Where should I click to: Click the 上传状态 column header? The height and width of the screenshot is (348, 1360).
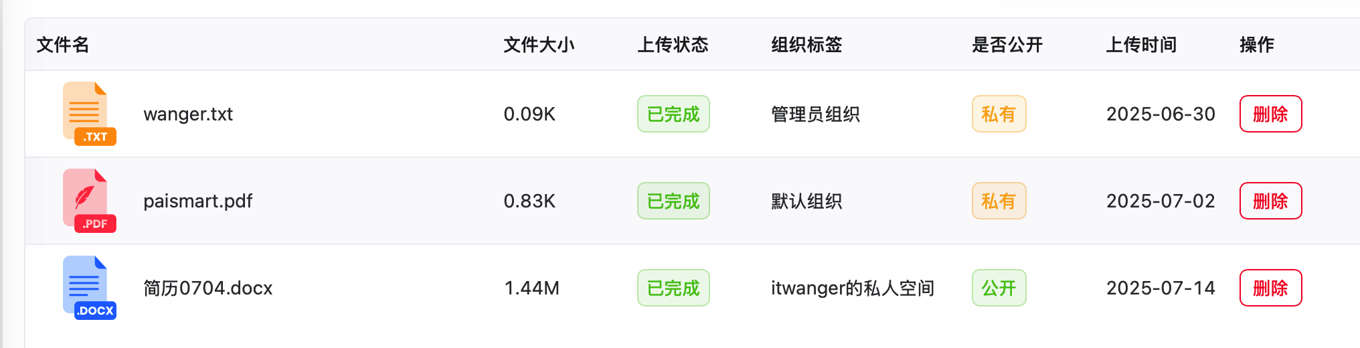tap(673, 45)
